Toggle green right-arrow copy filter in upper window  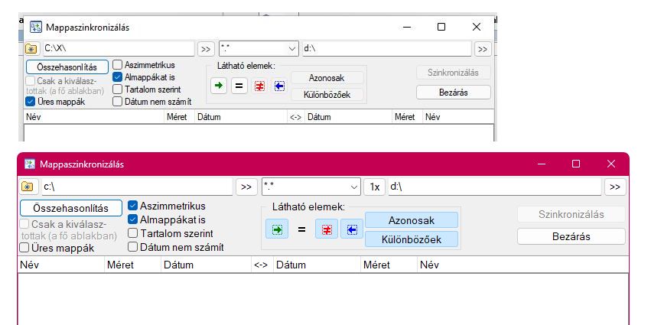(x=218, y=86)
